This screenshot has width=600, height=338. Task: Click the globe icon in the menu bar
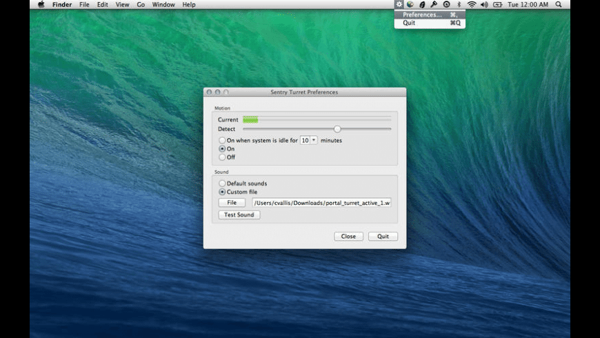tap(410, 5)
